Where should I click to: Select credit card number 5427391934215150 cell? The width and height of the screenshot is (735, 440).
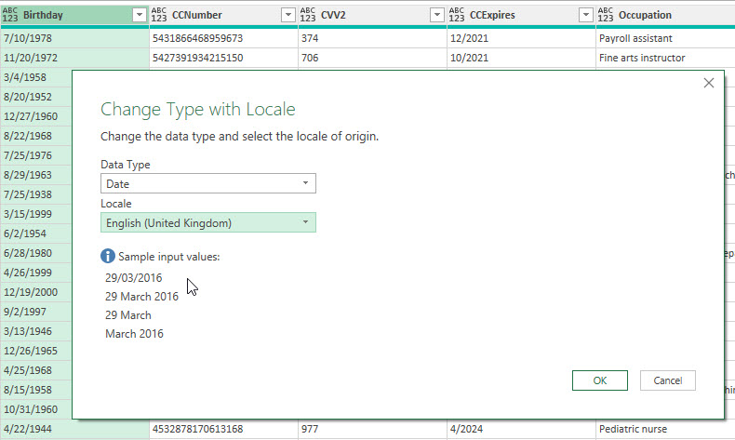coord(222,58)
